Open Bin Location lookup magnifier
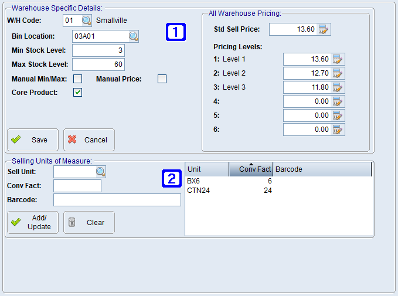398x296 pixels. 134,36
